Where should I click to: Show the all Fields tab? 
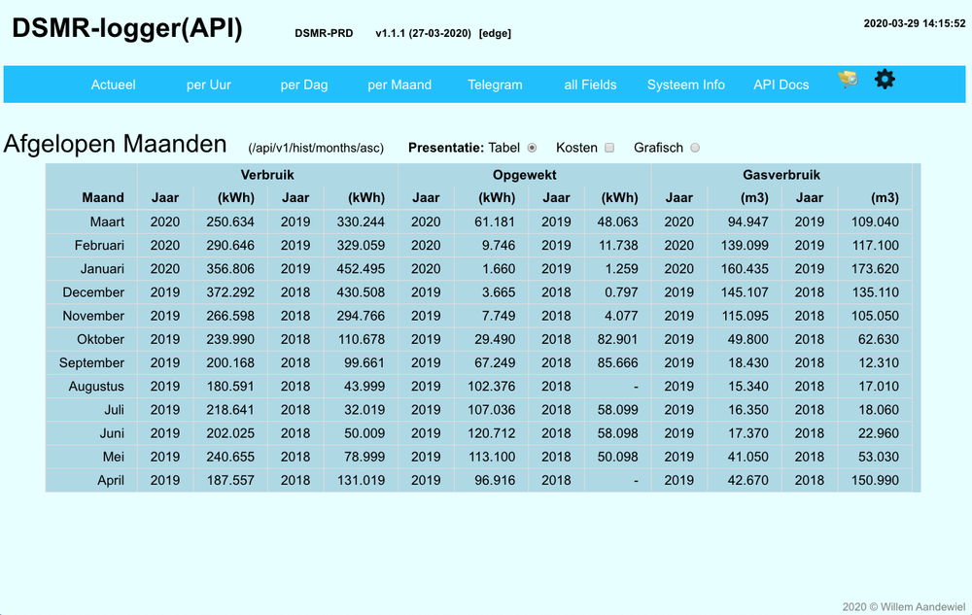click(590, 85)
